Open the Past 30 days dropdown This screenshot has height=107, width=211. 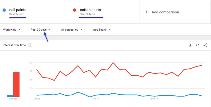(x=40, y=30)
